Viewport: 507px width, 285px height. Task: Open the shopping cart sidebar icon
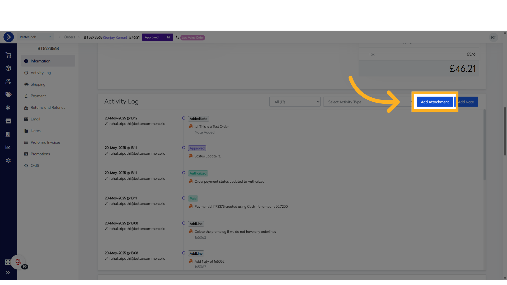click(x=8, y=55)
